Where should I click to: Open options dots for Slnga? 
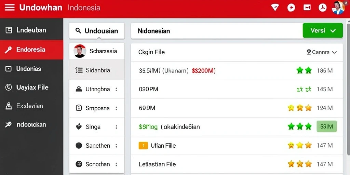click(116, 127)
